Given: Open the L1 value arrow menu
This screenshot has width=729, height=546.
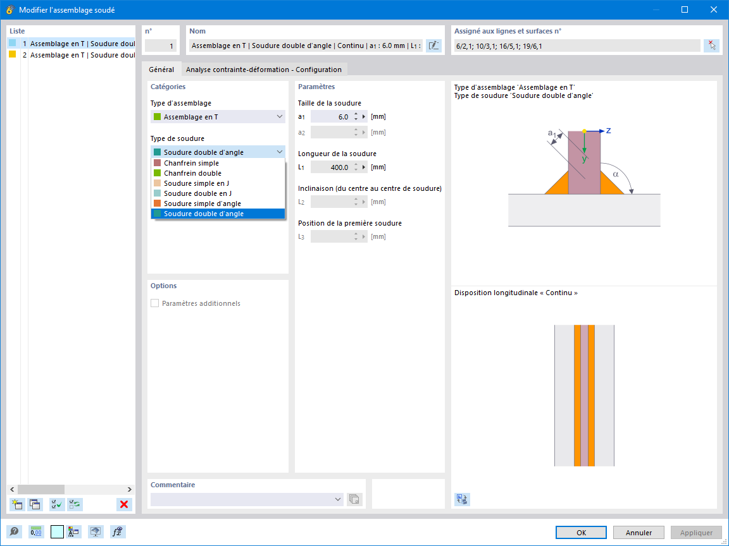Looking at the screenshot, I should coord(364,167).
